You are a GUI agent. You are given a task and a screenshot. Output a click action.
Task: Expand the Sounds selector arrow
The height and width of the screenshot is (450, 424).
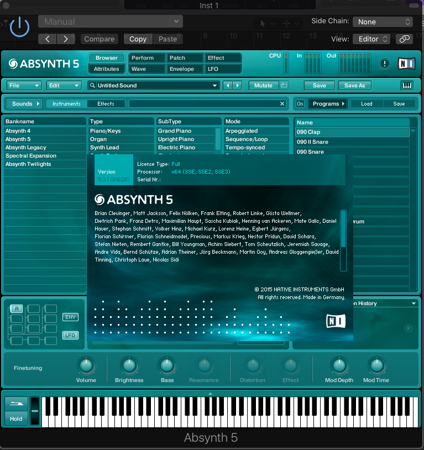[x=38, y=103]
